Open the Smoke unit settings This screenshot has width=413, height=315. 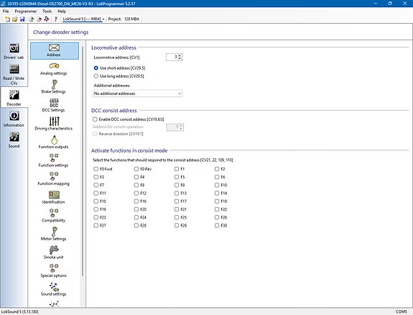[54, 252]
